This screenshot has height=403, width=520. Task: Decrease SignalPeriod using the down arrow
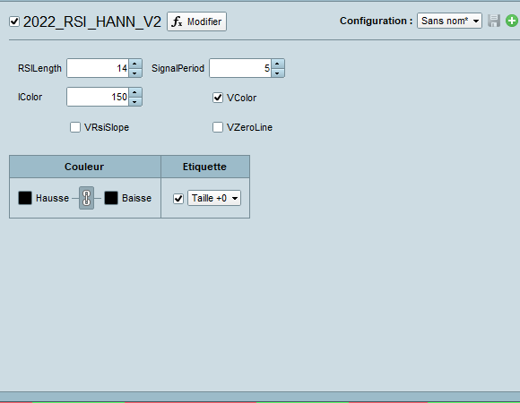click(278, 73)
